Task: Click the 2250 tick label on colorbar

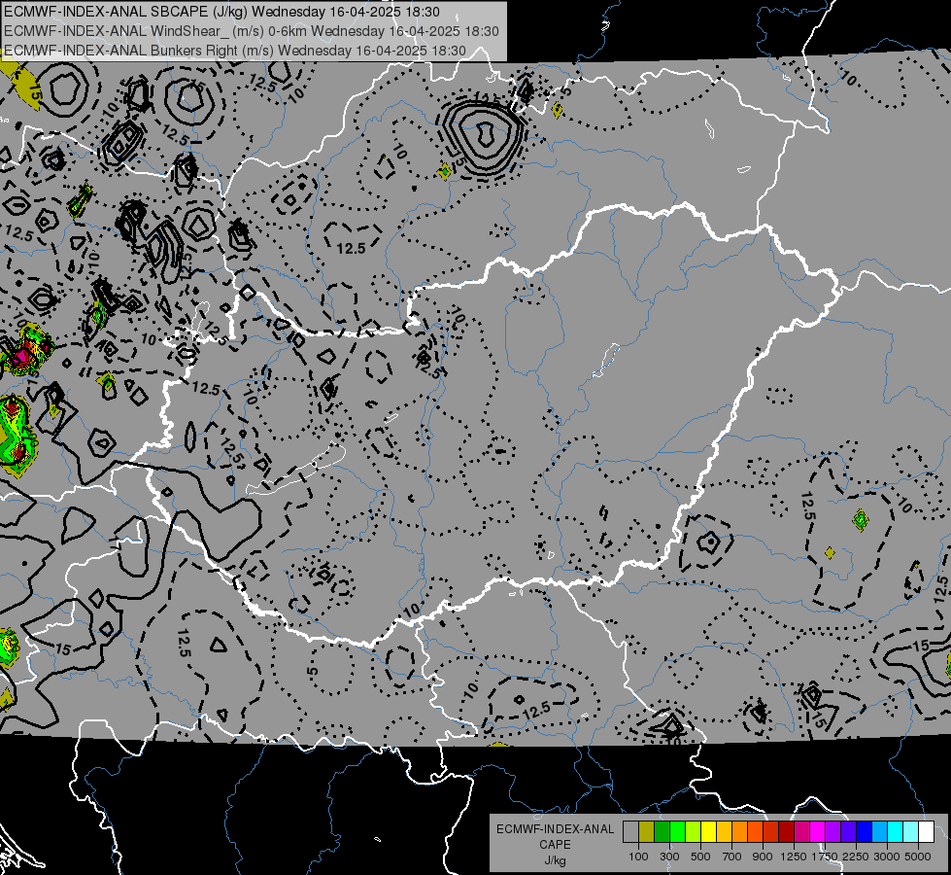Action: coord(856,857)
